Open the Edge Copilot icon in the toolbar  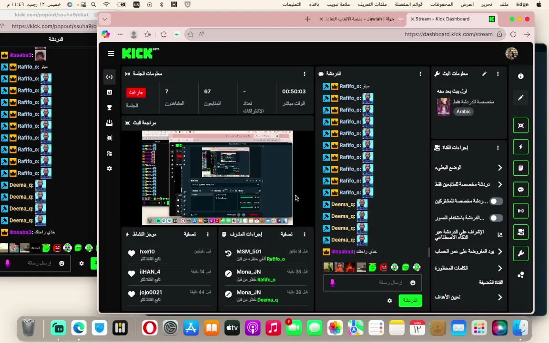tap(106, 34)
